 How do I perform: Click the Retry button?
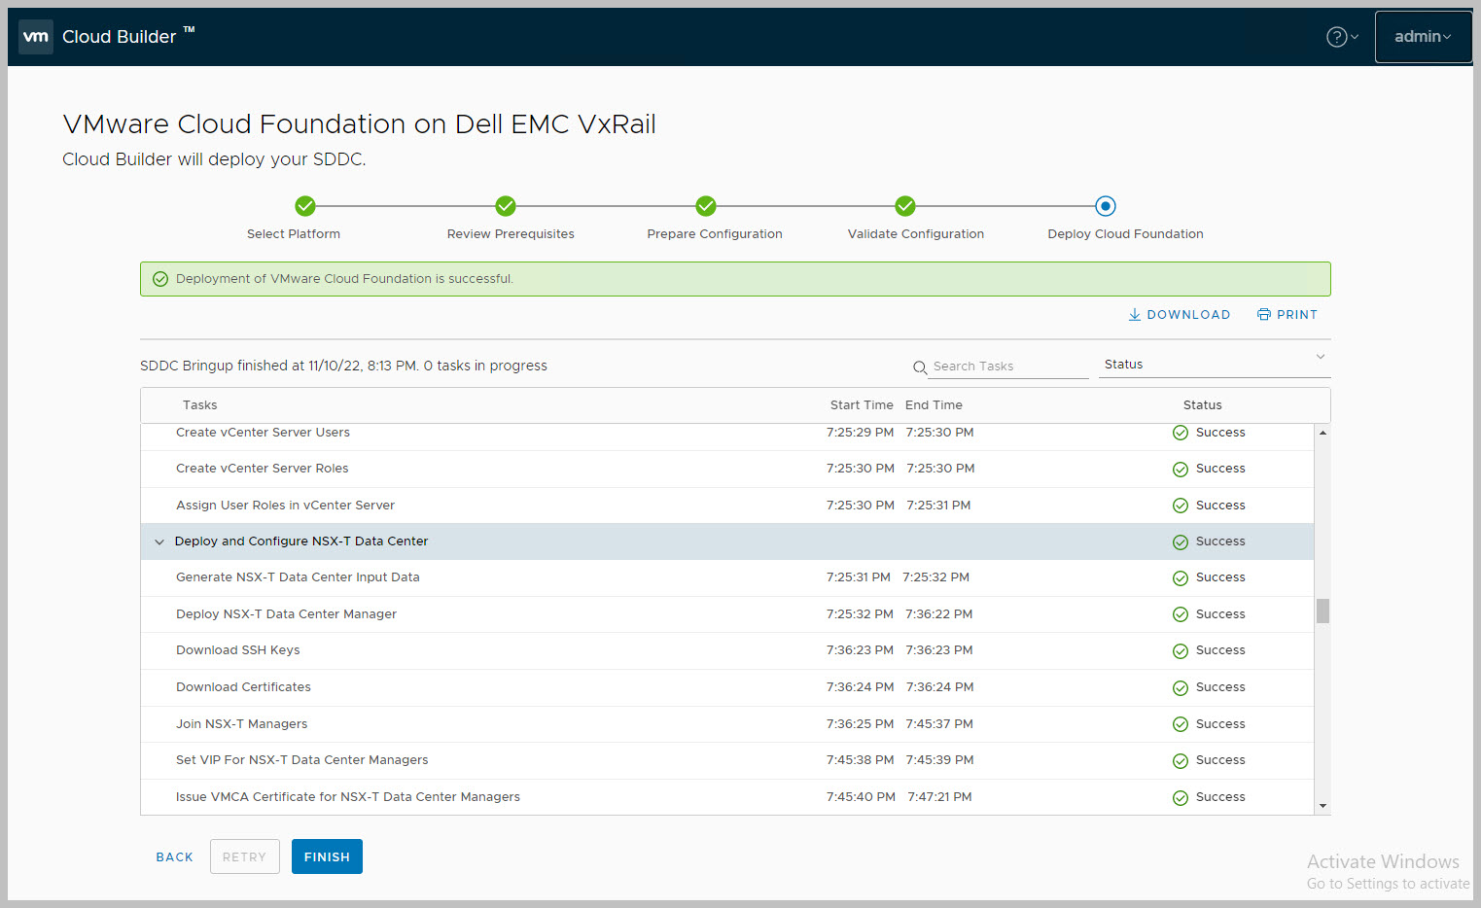244,857
